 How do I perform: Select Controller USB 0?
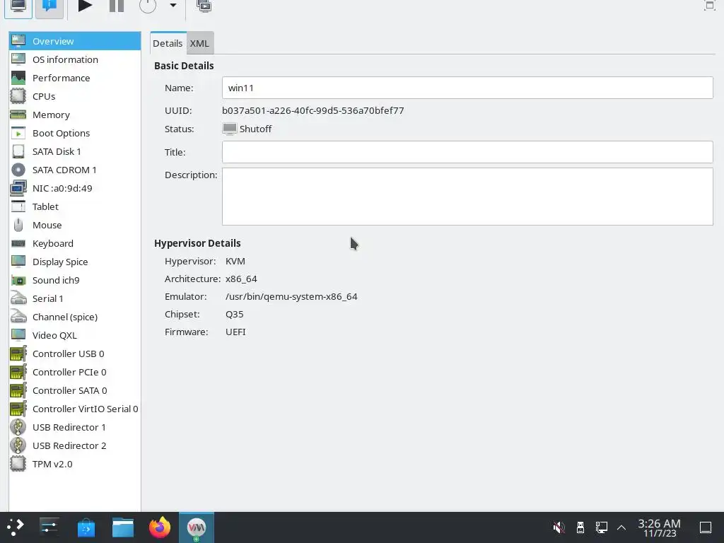coord(75,354)
